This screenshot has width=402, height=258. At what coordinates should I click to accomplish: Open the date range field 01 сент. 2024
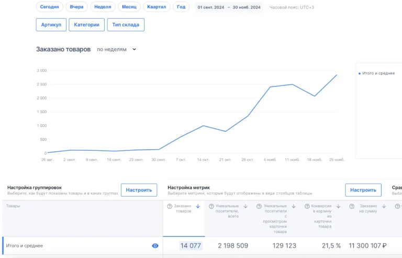click(210, 7)
